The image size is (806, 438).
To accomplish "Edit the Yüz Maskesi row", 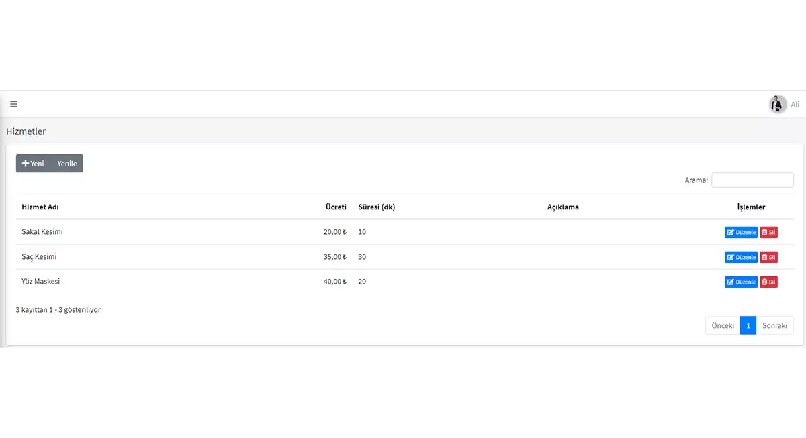I will 741,282.
